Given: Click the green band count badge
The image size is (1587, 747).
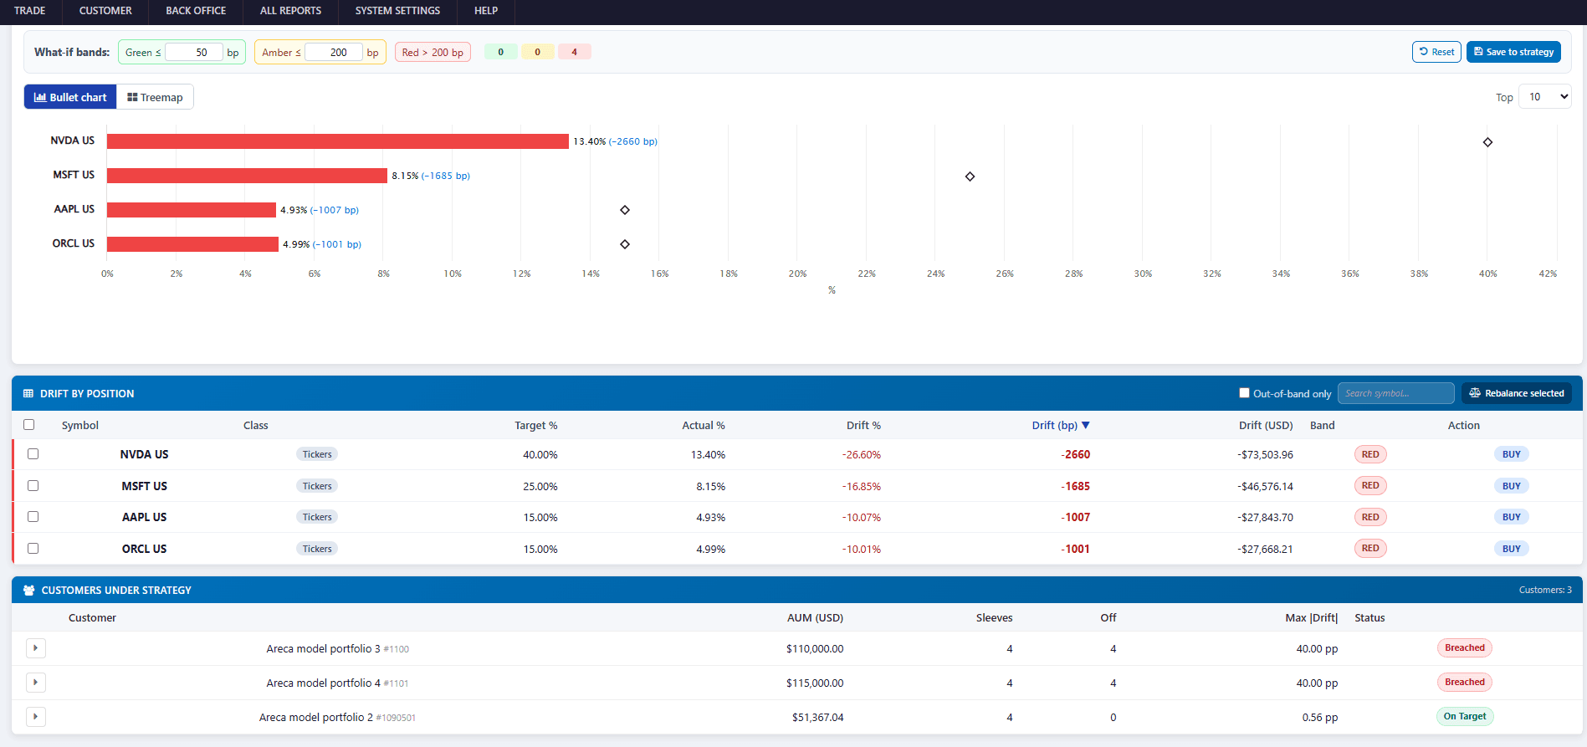Looking at the screenshot, I should pyautogui.click(x=501, y=52).
